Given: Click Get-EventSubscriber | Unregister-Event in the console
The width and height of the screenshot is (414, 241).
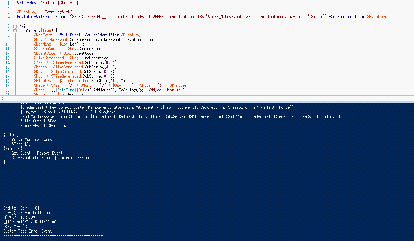Looking at the screenshot, I should (x=52, y=158).
